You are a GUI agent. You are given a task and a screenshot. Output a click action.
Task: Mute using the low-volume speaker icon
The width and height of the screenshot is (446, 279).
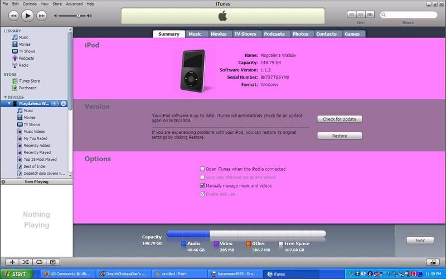click(x=56, y=16)
